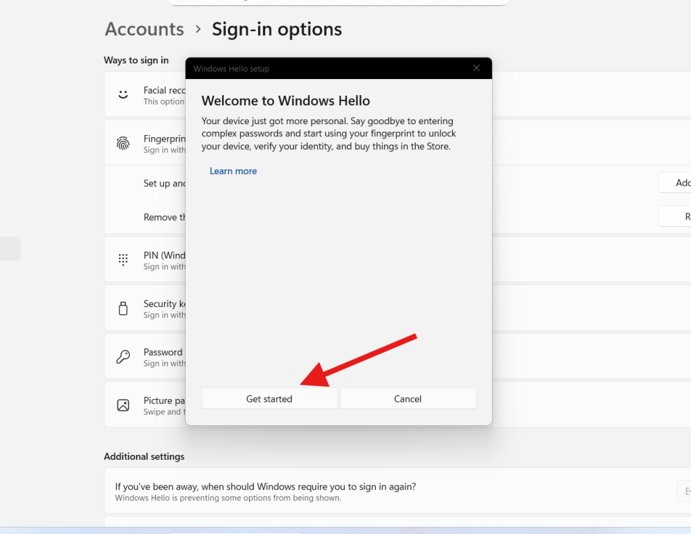Select the PIN keypad icon
The height and width of the screenshot is (534, 691).
[x=123, y=259]
